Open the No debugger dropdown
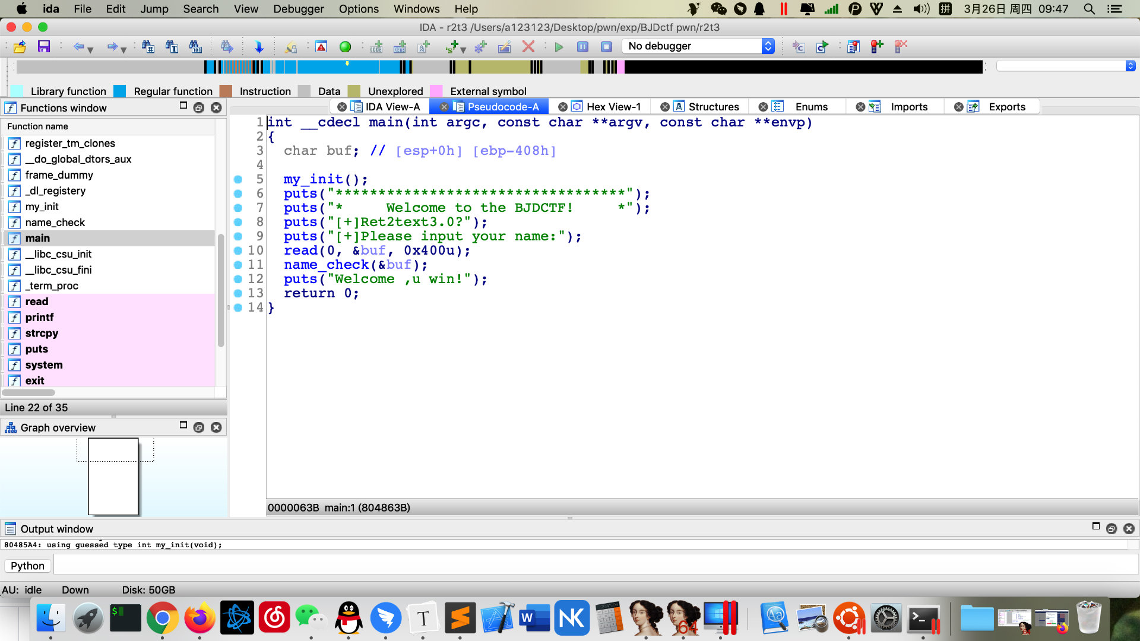 tap(698, 46)
